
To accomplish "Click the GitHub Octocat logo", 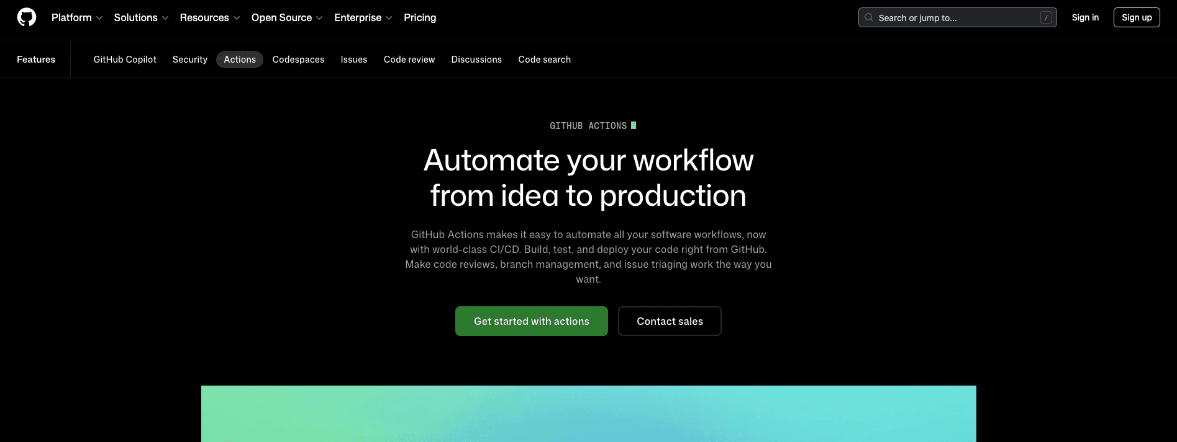I will (27, 17).
